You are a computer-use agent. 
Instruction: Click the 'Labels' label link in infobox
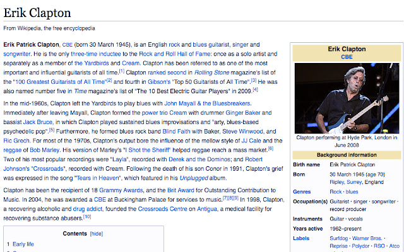pyautogui.click(x=301, y=238)
